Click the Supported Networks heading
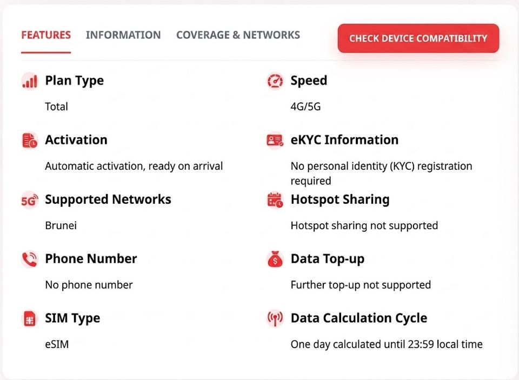Viewport: 519px width, 380px height. [108, 199]
